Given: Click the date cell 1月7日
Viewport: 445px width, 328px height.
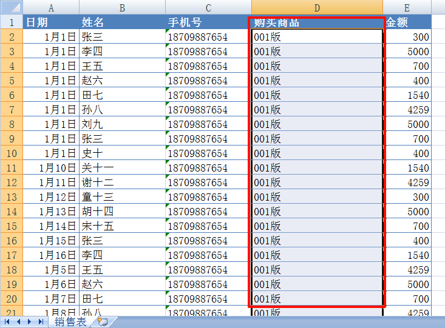Looking at the screenshot, I should [51, 298].
